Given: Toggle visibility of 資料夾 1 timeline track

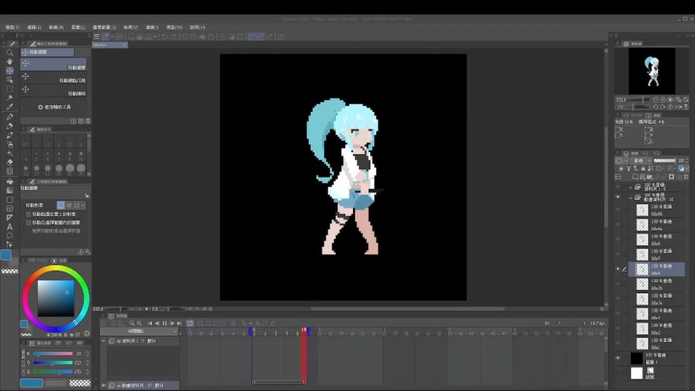Looking at the screenshot, I should 103,341.
